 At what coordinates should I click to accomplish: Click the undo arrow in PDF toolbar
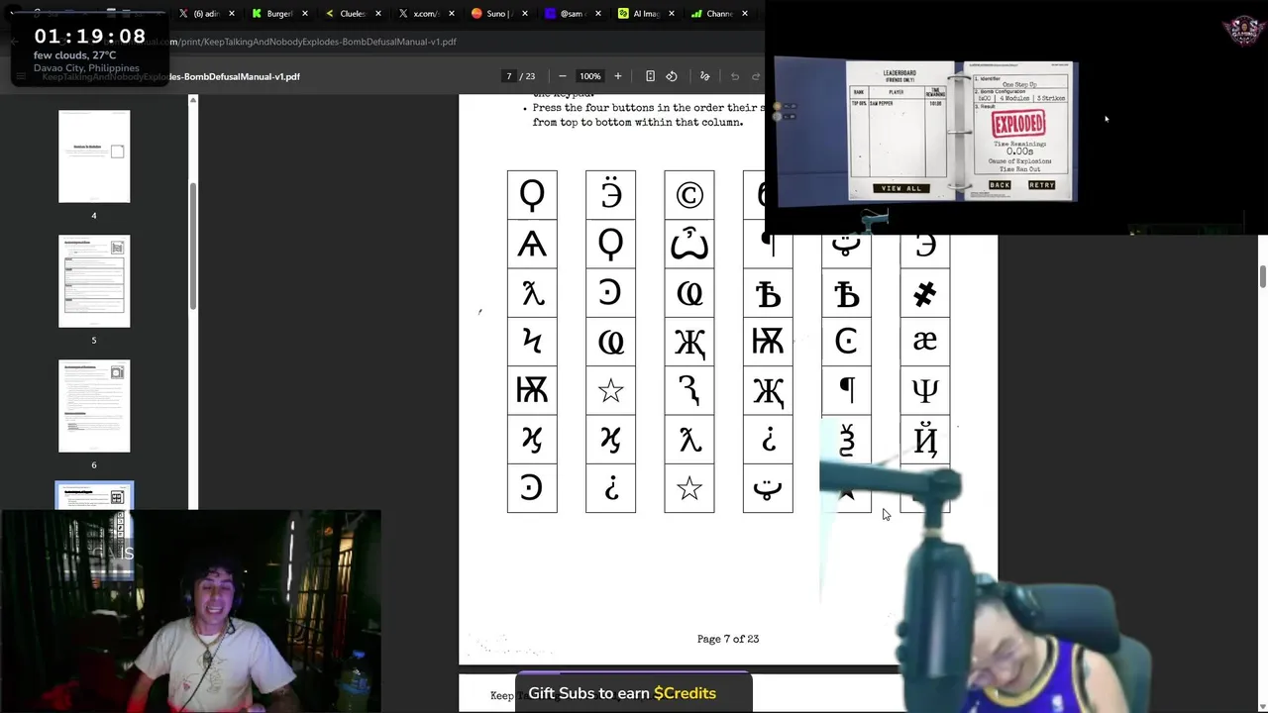(735, 76)
